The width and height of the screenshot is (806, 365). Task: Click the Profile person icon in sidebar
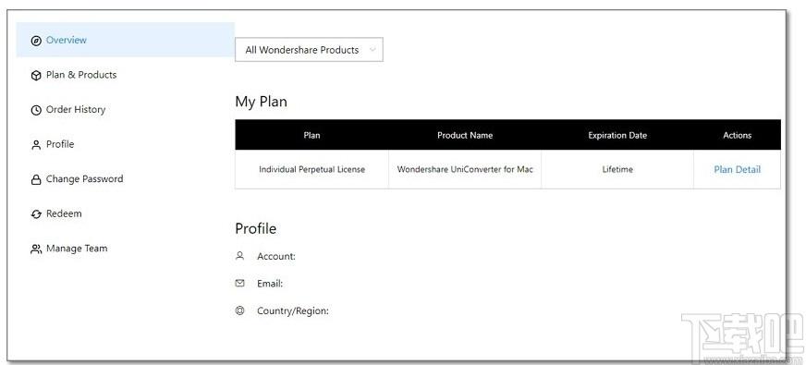click(x=36, y=145)
